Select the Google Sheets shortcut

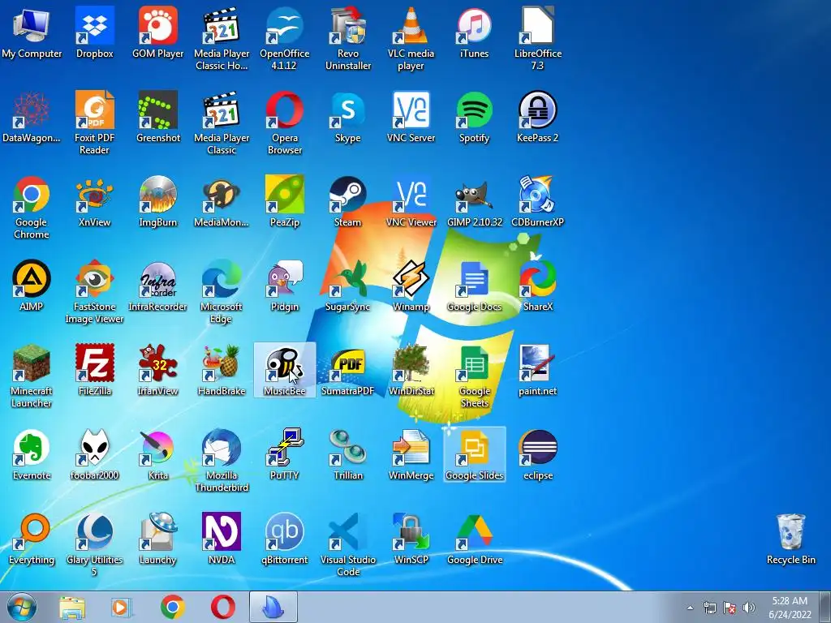coord(474,376)
